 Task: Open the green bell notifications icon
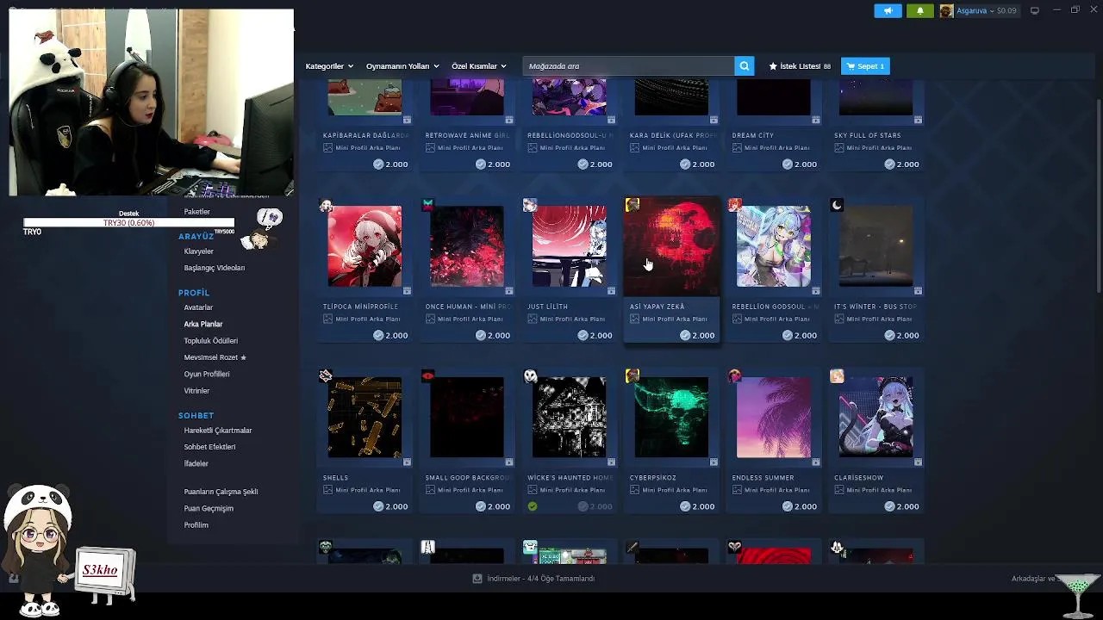tap(919, 10)
